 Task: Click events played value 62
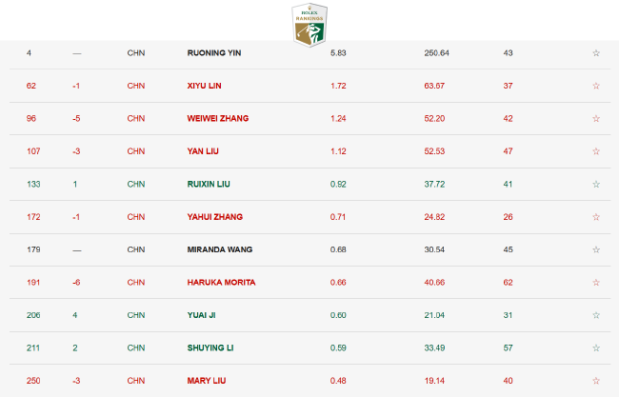[509, 282]
